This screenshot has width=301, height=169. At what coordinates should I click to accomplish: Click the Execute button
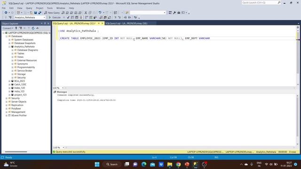[55, 17]
